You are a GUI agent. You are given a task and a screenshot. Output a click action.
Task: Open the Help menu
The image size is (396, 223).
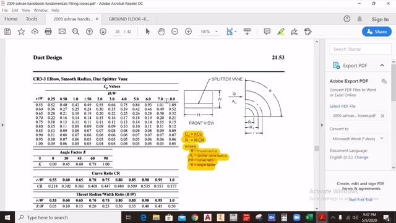(55, 11)
